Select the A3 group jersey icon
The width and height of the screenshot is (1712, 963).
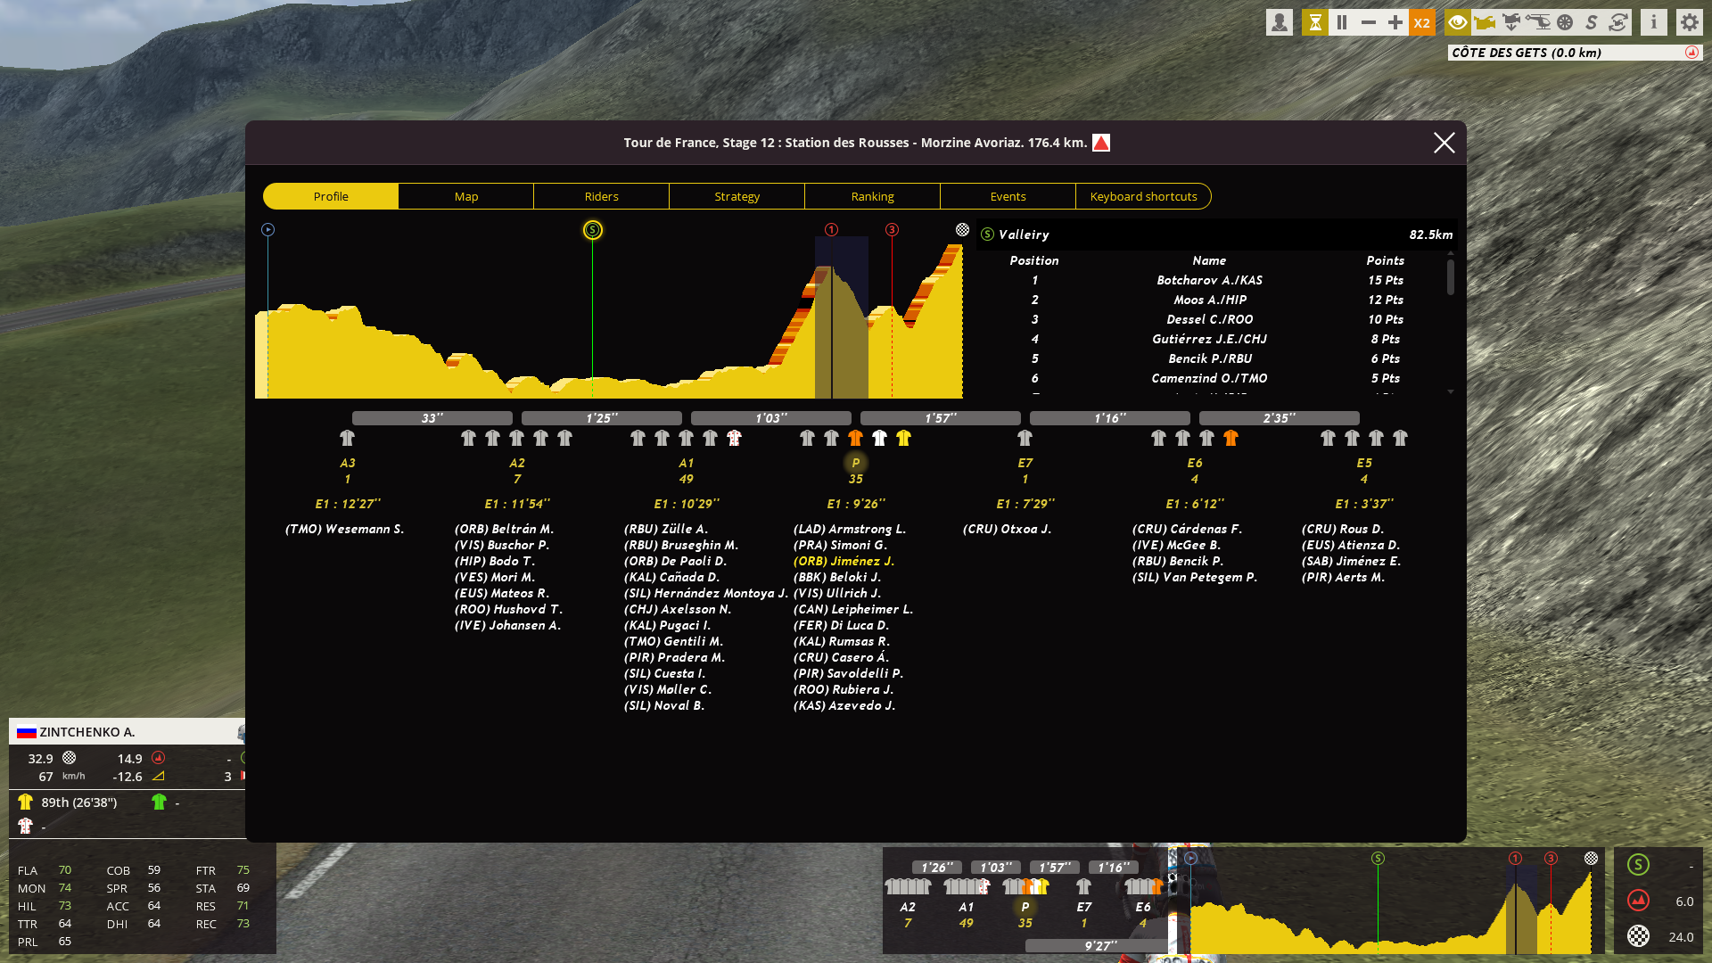(348, 438)
